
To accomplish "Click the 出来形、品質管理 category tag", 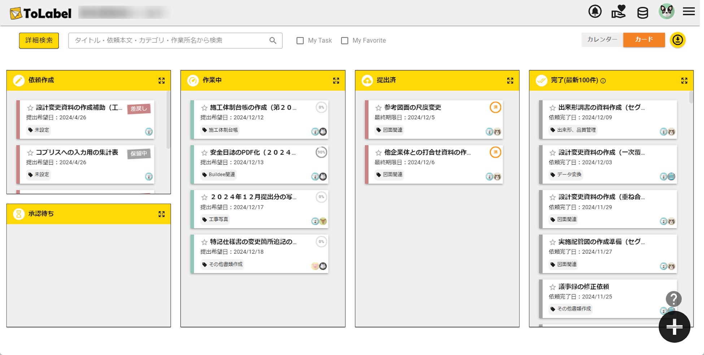I will pyautogui.click(x=573, y=130).
